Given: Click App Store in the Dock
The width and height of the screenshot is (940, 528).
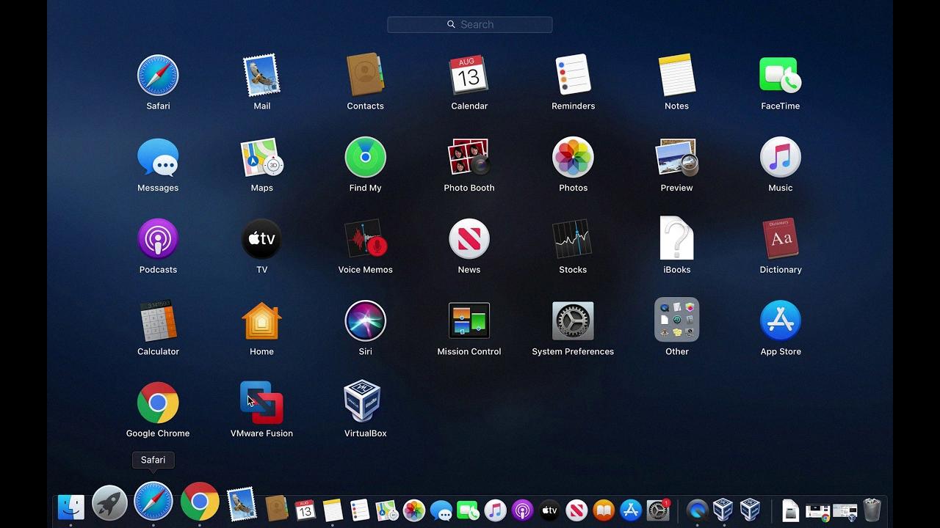Looking at the screenshot, I should click(x=631, y=510).
